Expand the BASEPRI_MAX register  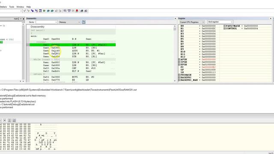point(179,80)
